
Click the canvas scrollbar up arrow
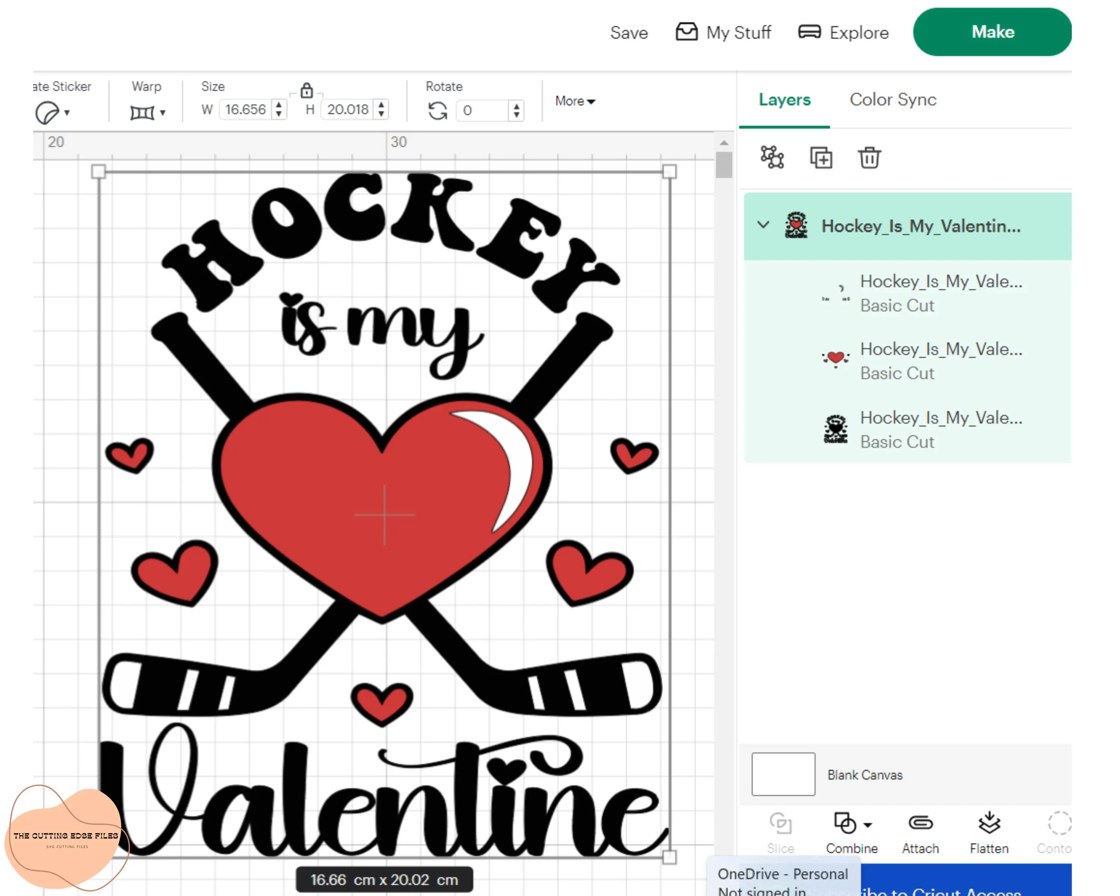tap(724, 142)
